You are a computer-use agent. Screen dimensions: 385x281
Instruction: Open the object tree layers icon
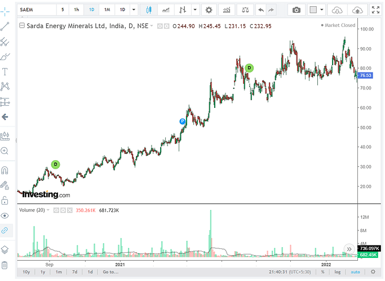[5, 250]
